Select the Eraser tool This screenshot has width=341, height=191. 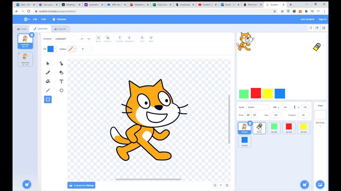(x=61, y=72)
